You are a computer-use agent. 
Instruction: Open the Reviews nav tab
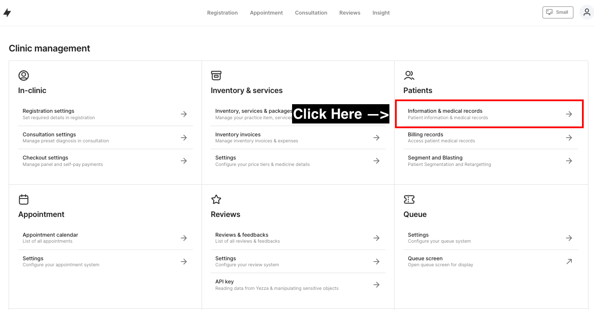350,13
